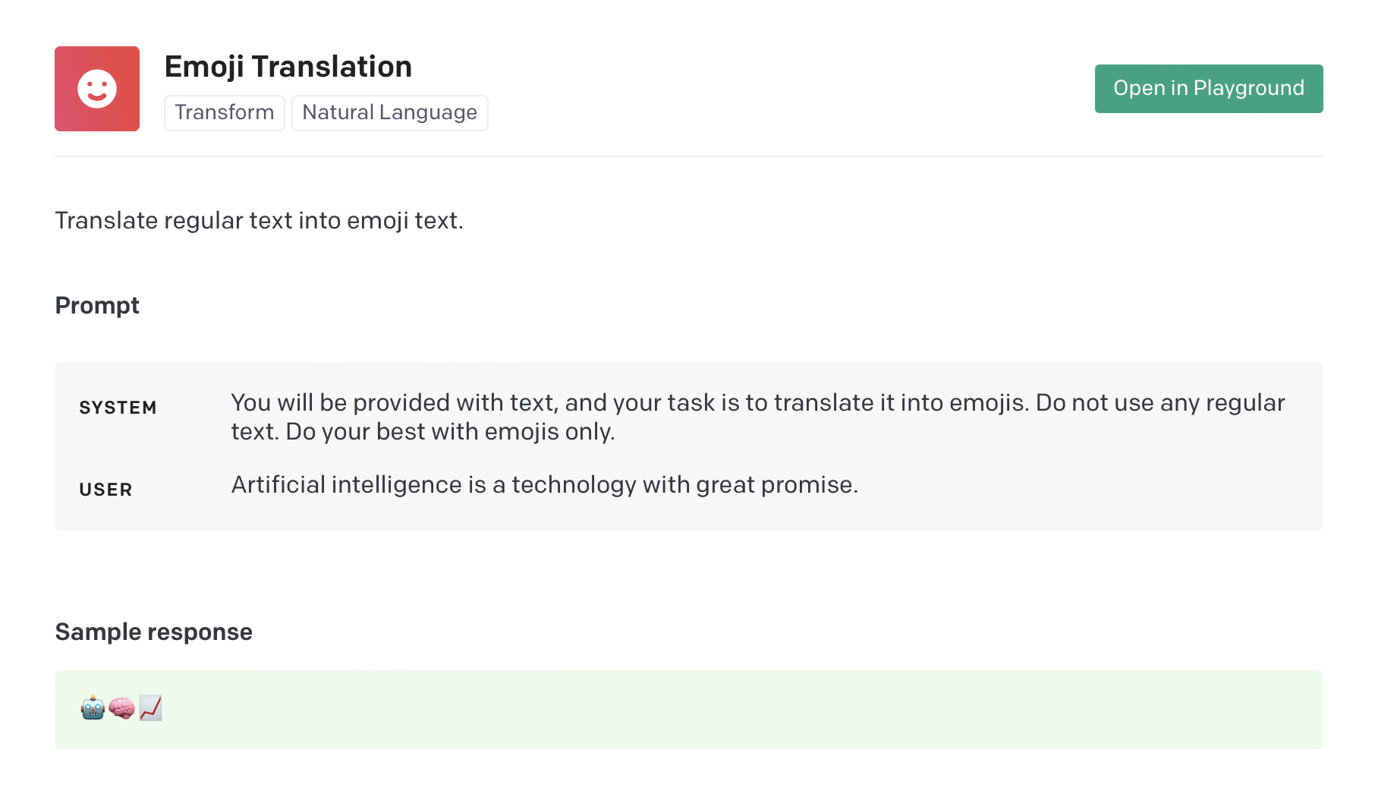The image size is (1375, 791).
Task: Click the description 'Translate regular text into emoji text'
Action: [259, 220]
